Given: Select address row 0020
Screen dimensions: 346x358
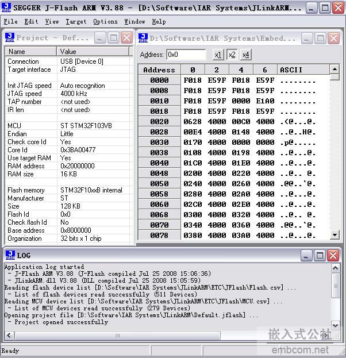Looking at the screenshot, I should [159, 121].
